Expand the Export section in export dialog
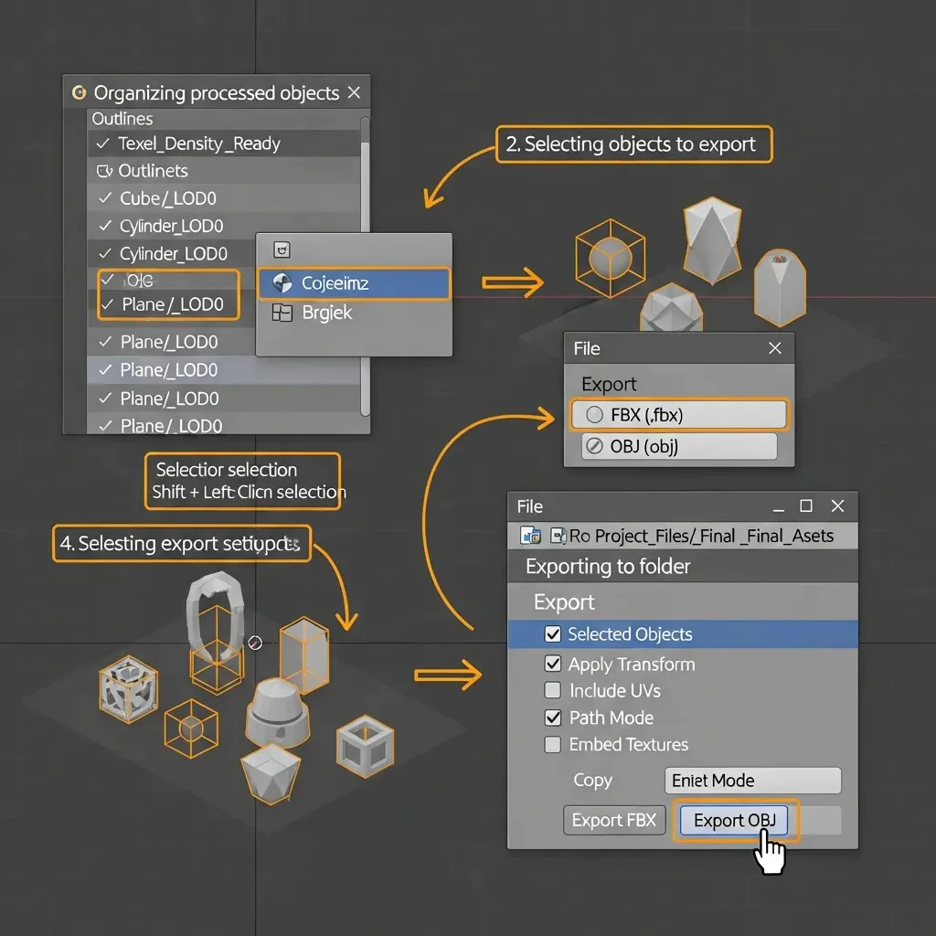936x936 pixels. tap(564, 602)
